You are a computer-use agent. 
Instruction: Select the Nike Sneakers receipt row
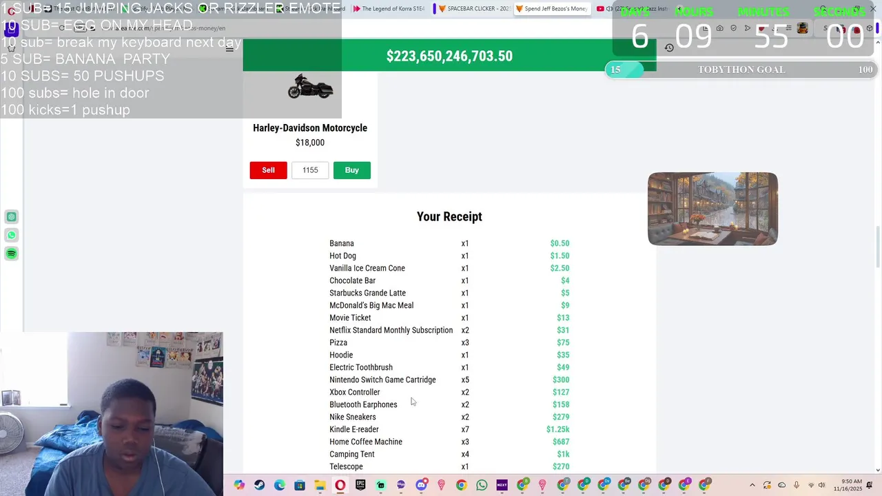point(449,417)
